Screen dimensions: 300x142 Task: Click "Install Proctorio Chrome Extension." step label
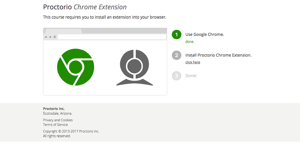click(218, 55)
